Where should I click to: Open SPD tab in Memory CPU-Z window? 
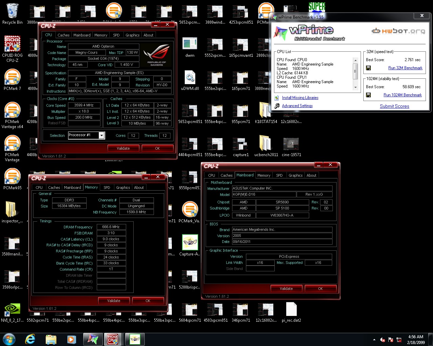tap(107, 188)
